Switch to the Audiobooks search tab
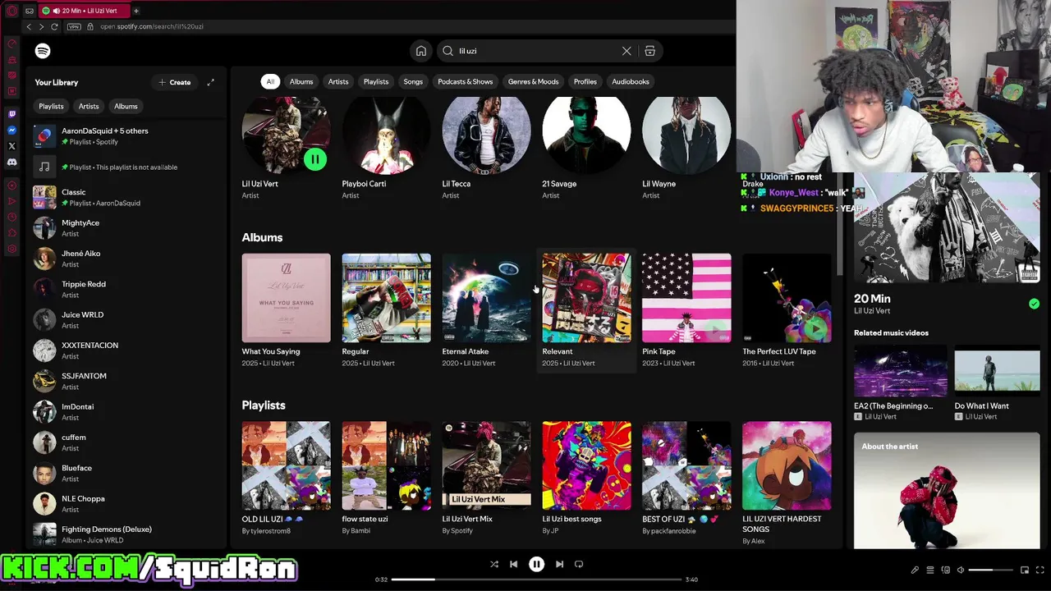Viewport: 1051px width, 591px height. coord(631,81)
